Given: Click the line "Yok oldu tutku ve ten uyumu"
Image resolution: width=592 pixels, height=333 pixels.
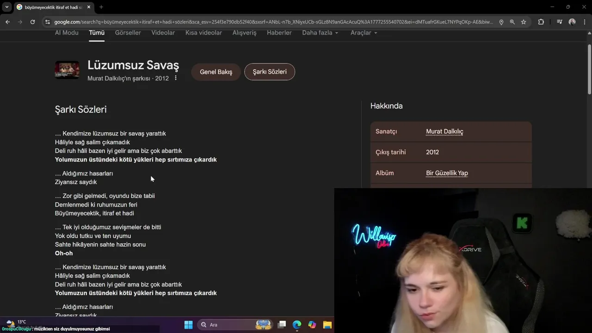Looking at the screenshot, I should click(x=93, y=236).
